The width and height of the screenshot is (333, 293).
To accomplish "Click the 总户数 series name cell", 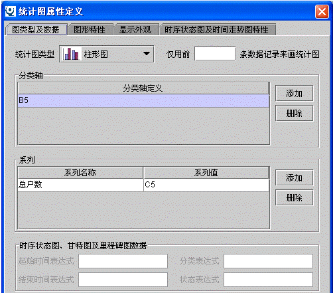I will (81, 185).
